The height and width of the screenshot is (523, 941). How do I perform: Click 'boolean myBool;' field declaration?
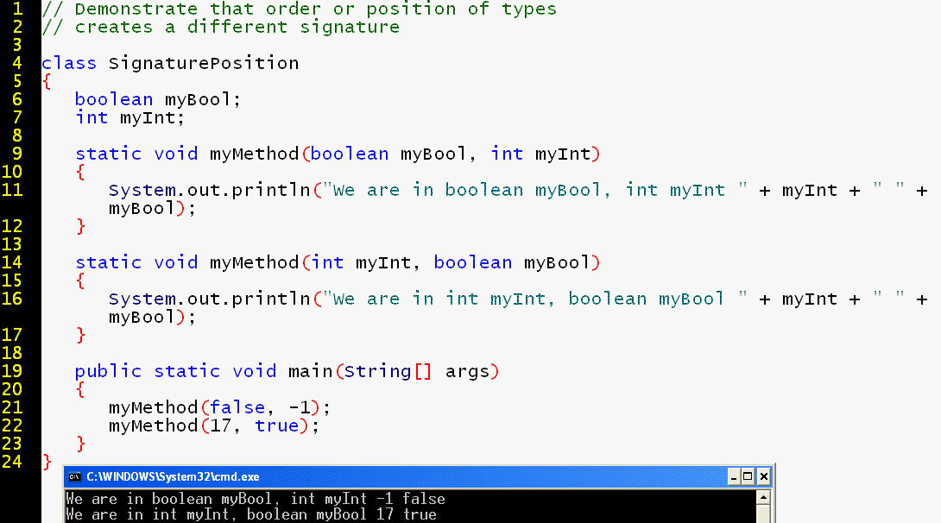click(x=158, y=99)
